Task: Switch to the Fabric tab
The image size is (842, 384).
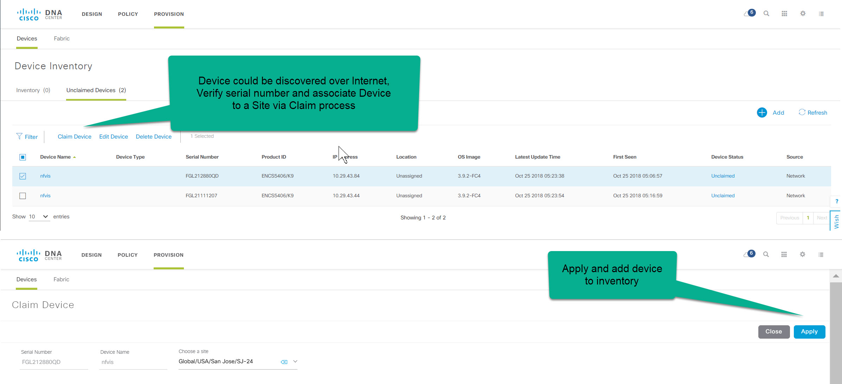Action: (62, 38)
